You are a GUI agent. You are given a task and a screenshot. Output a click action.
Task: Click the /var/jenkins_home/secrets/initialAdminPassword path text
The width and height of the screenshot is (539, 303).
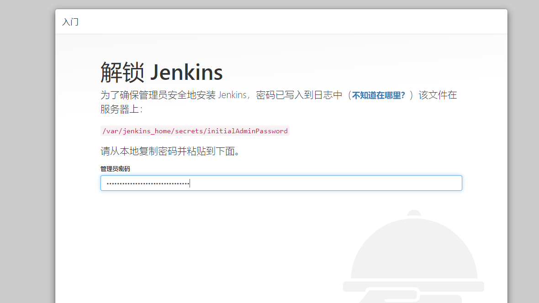[195, 131]
